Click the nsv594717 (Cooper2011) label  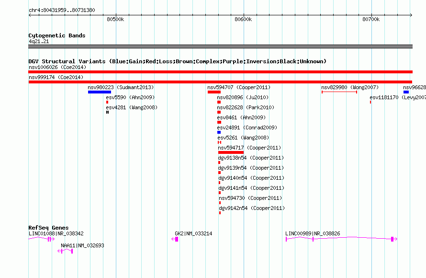tap(249, 148)
